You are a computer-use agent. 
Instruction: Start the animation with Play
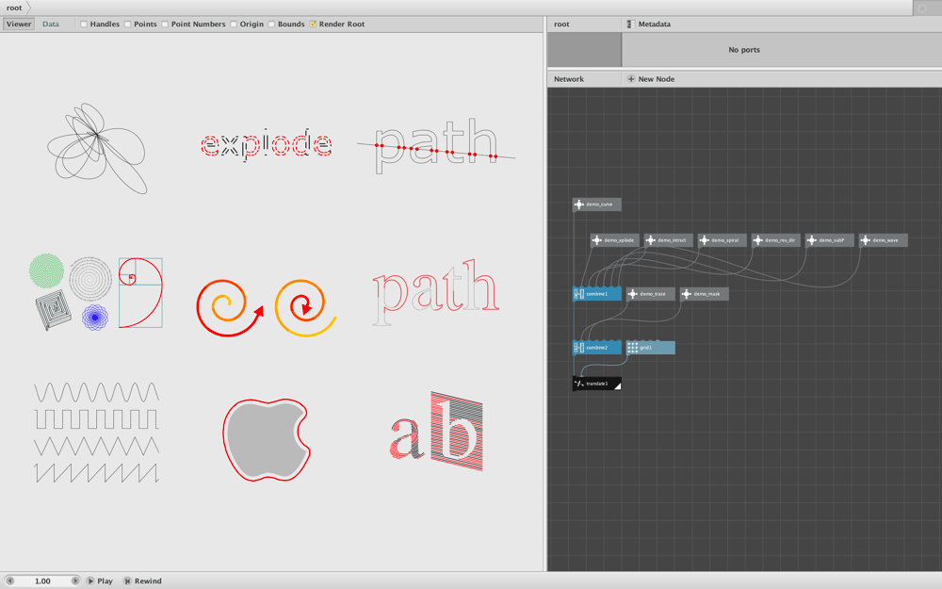point(100,581)
